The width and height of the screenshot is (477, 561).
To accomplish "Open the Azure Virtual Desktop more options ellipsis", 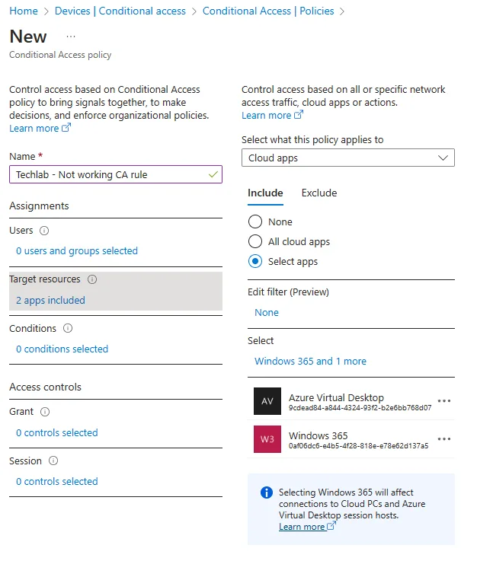I will [444, 401].
